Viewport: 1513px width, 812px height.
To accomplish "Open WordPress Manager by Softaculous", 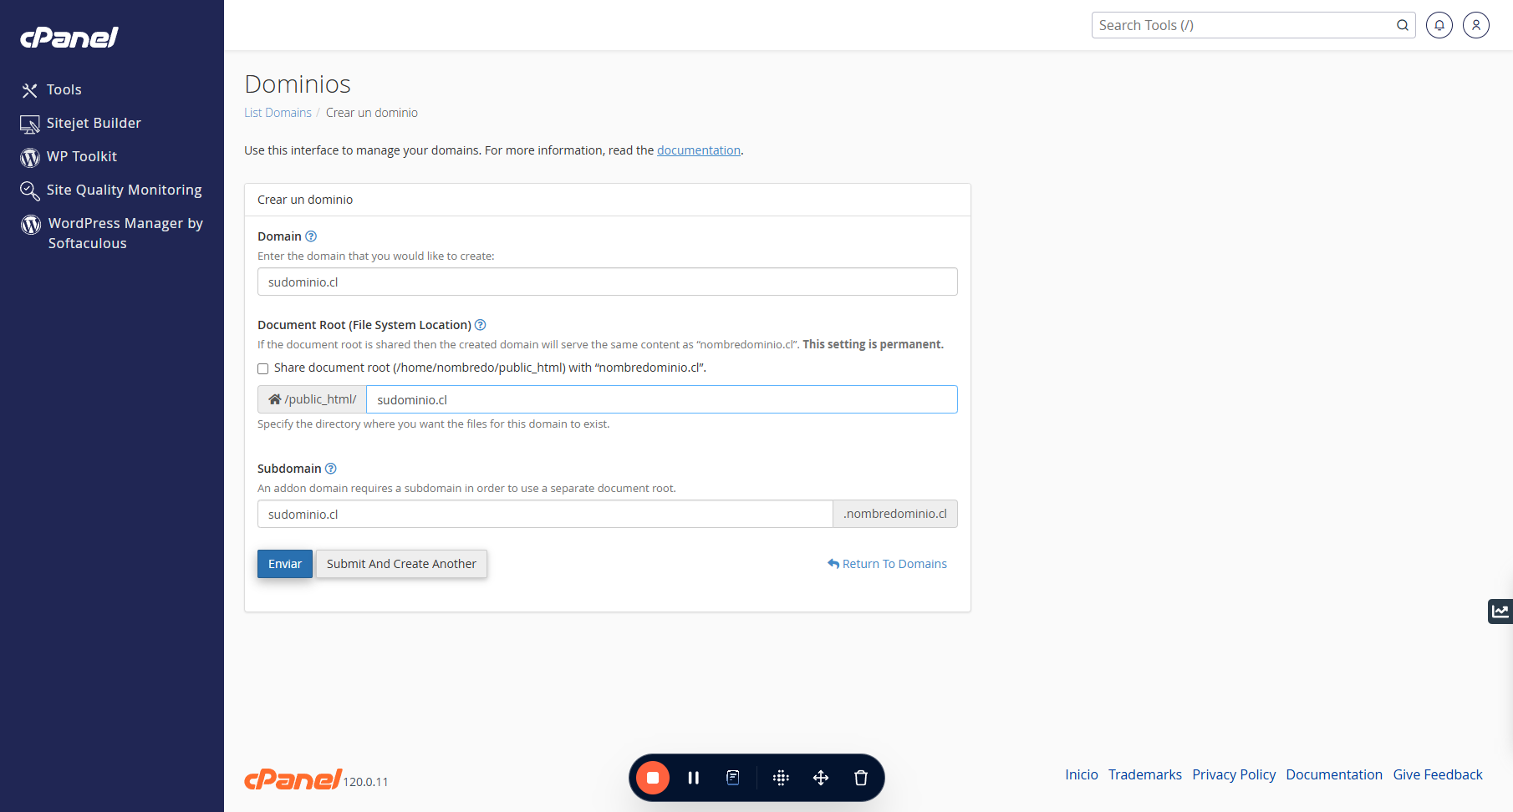I will point(112,233).
